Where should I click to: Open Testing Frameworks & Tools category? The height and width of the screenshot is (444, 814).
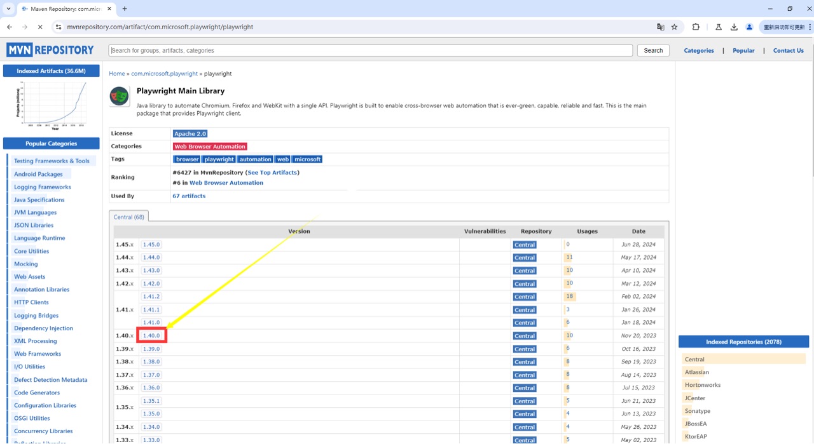click(52, 161)
